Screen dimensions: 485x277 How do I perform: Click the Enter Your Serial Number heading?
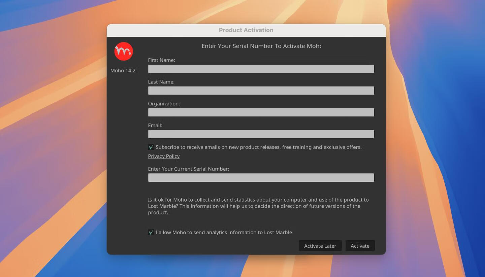click(261, 46)
